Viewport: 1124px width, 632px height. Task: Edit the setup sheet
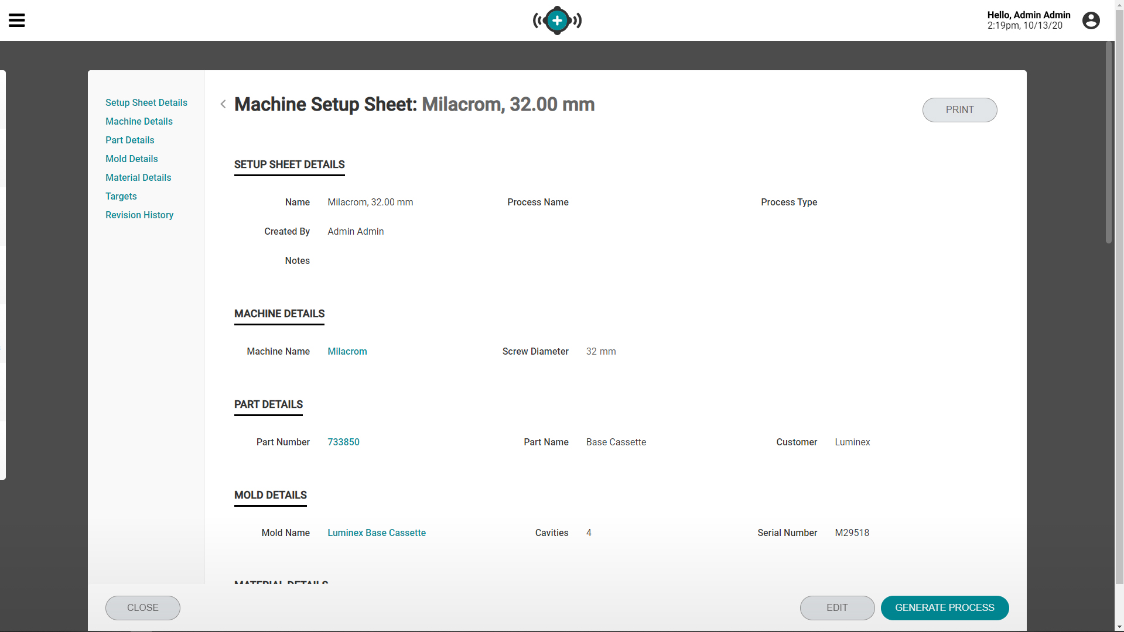pyautogui.click(x=837, y=608)
